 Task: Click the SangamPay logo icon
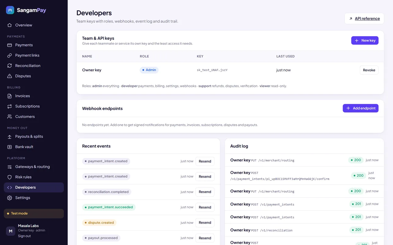coord(10,10)
